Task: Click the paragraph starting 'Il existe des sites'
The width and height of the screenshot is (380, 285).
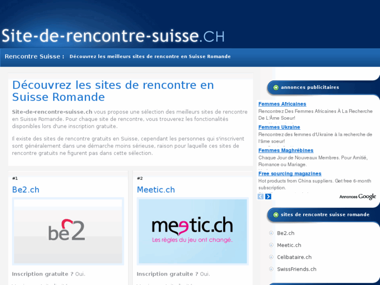Action: (x=128, y=146)
